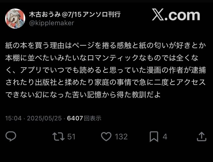Click the X logo in the X.com watermark
Viewport: 213px width, 162px height.
(158, 15)
